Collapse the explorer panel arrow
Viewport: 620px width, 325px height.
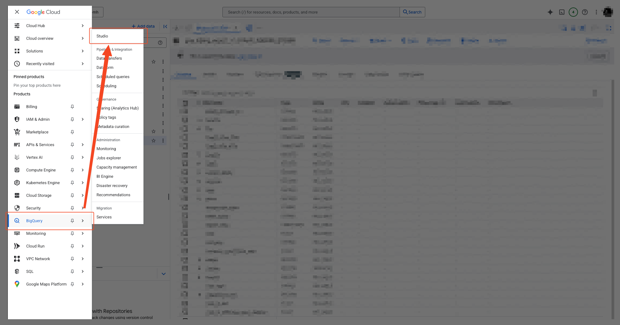[x=165, y=27]
